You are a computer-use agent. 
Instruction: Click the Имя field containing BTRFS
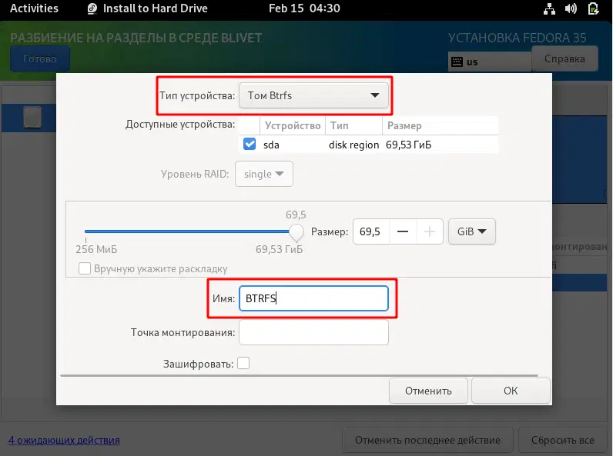pos(313,298)
